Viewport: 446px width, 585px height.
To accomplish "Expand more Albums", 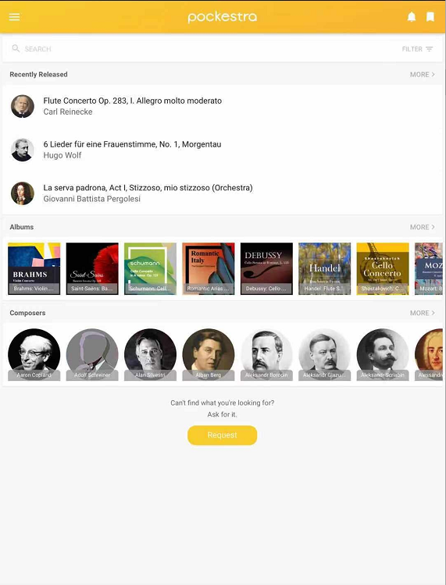I will tap(423, 227).
